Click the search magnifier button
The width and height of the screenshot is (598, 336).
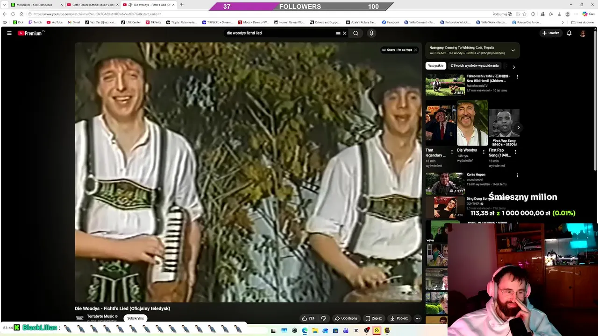tap(356, 33)
